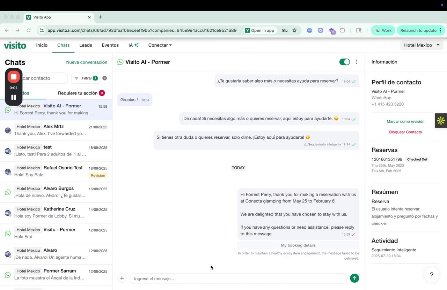This screenshot has width=447, height=290.
Task: Open Alex Mrtz conversation
Action: coord(56,130)
